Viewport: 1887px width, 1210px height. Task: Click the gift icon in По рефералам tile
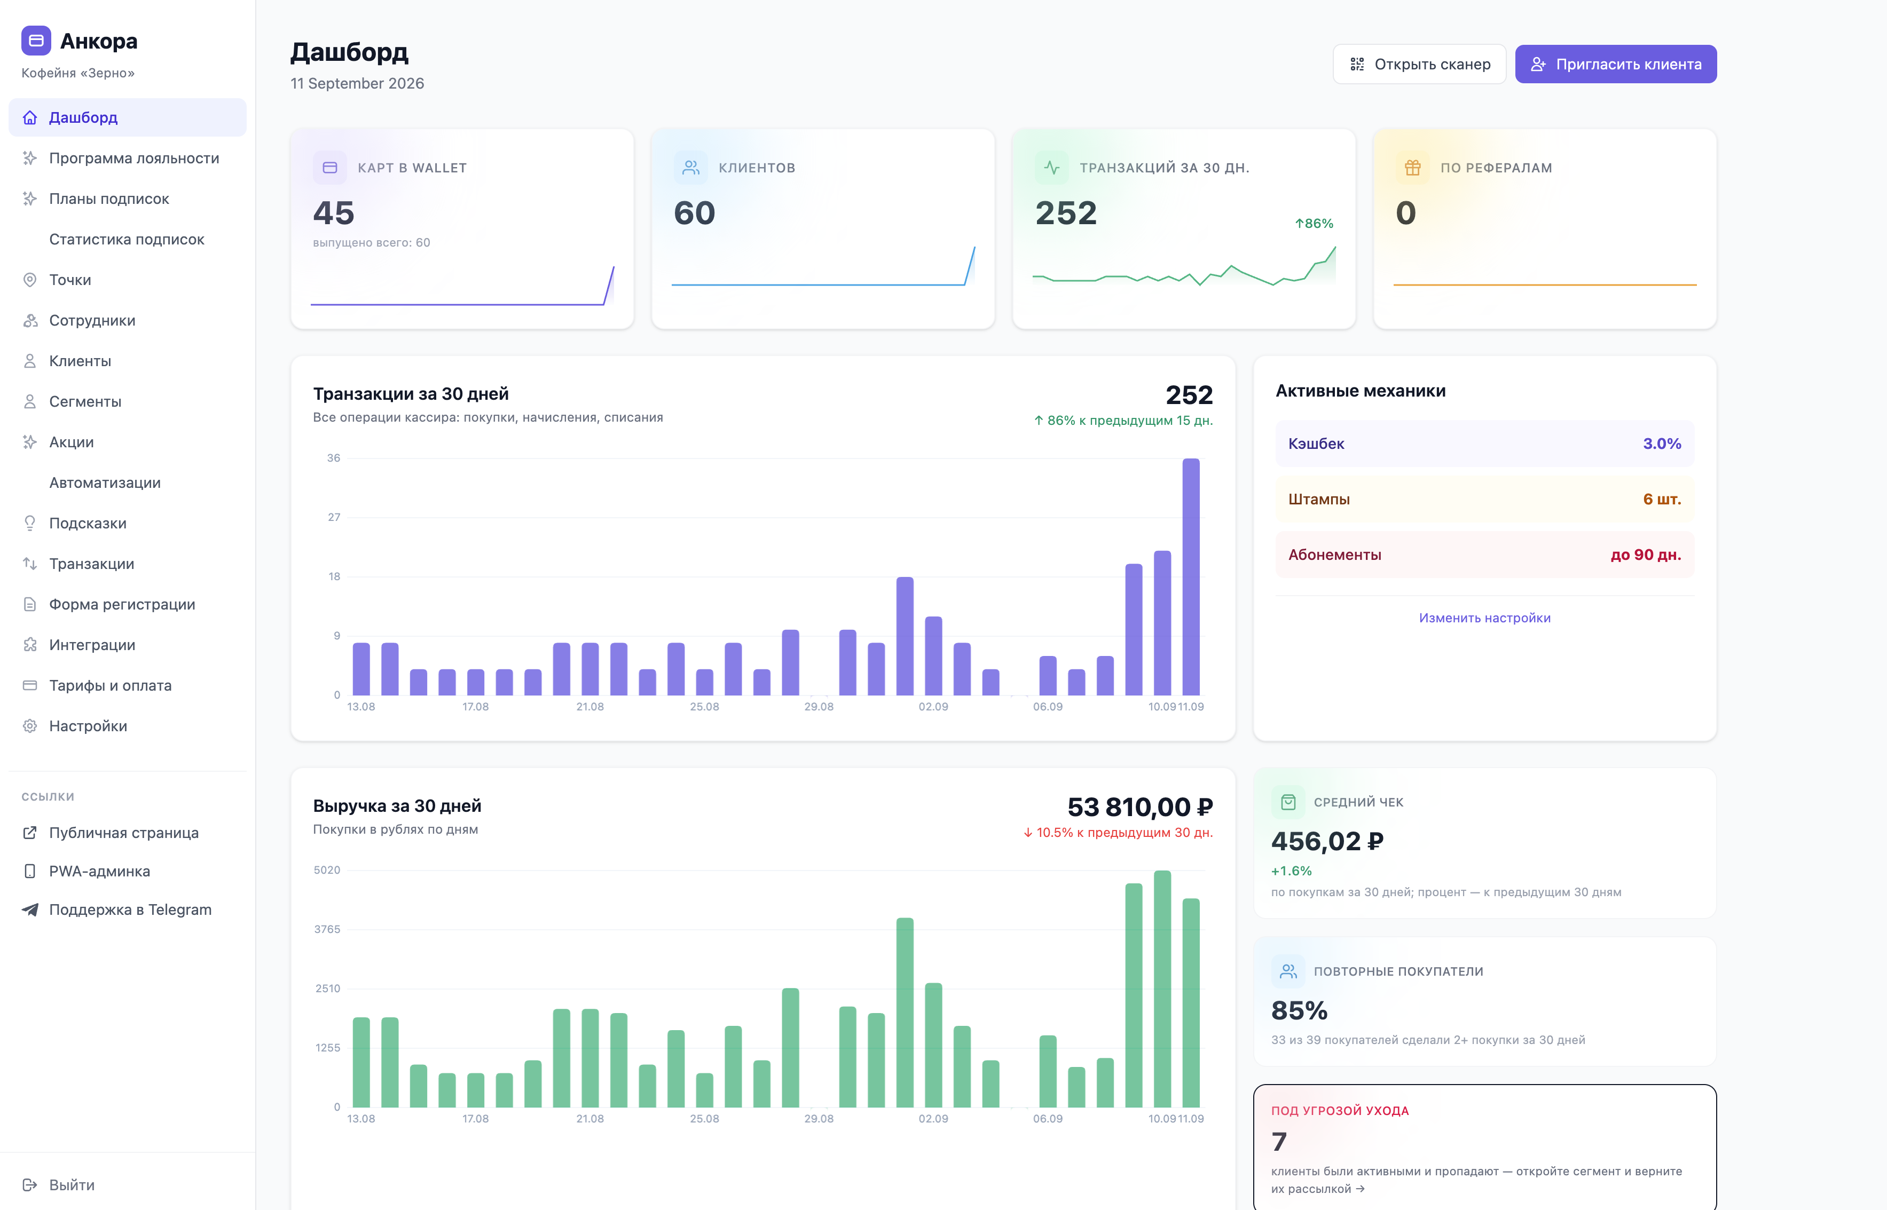pos(1412,168)
